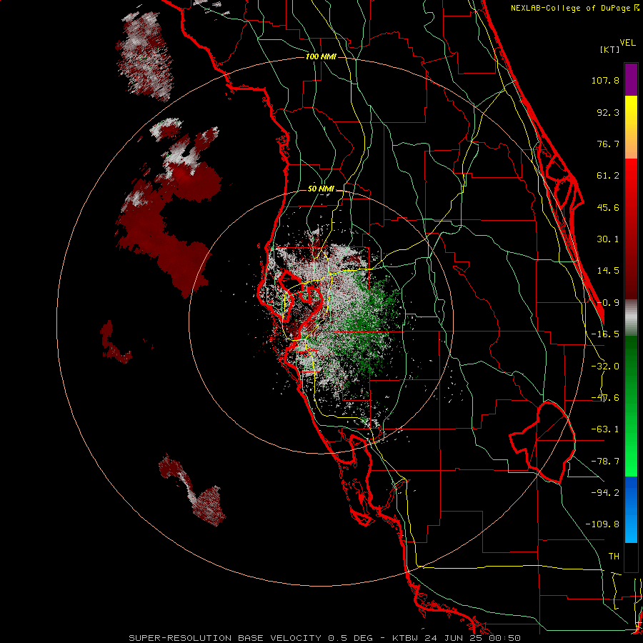Click the 92.3 velocity scale value
643x643 pixels.
[x=608, y=112]
